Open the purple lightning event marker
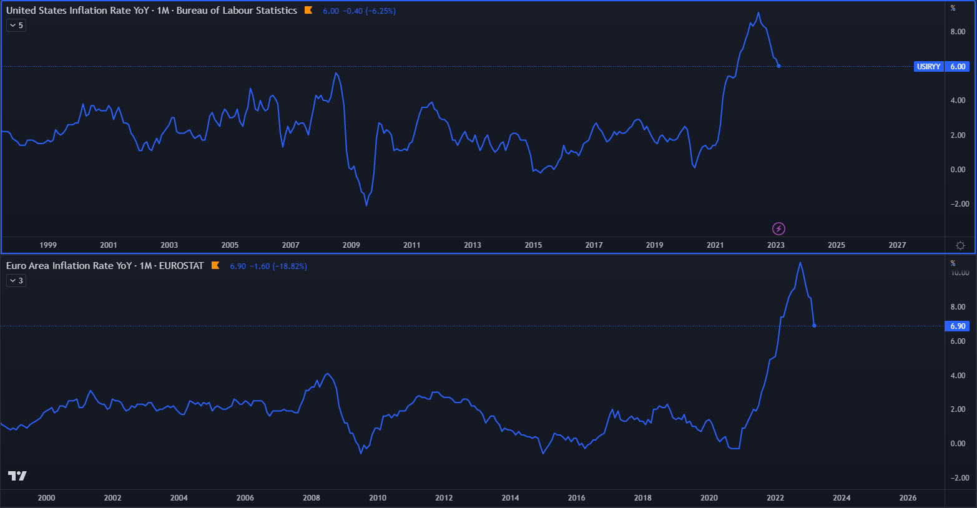 click(778, 228)
